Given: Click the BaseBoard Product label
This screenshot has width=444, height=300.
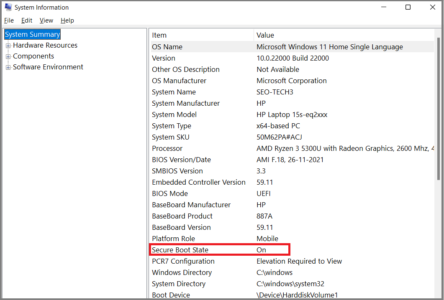Looking at the screenshot, I should point(182,216).
